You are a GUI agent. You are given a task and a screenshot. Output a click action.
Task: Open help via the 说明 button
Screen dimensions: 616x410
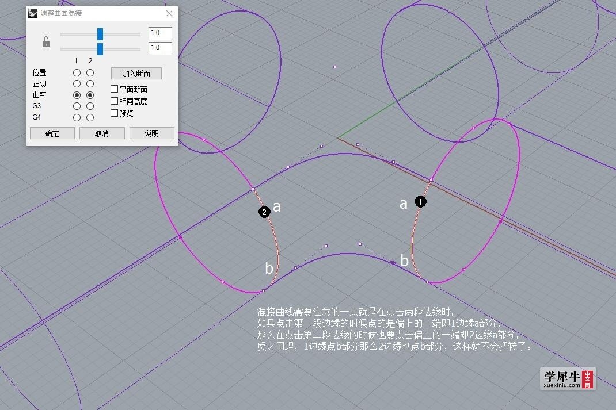(x=151, y=133)
